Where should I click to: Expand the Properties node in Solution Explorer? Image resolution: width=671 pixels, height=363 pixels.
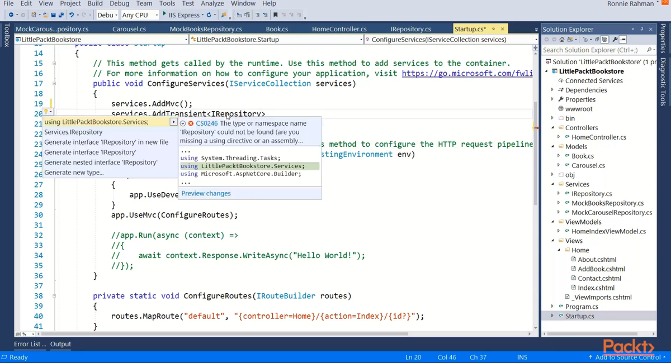tap(552, 99)
